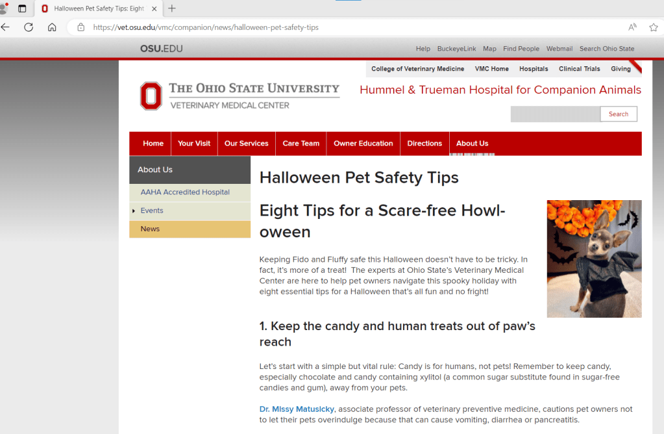
Task: Select News in the About Us sidebar
Action: click(150, 229)
